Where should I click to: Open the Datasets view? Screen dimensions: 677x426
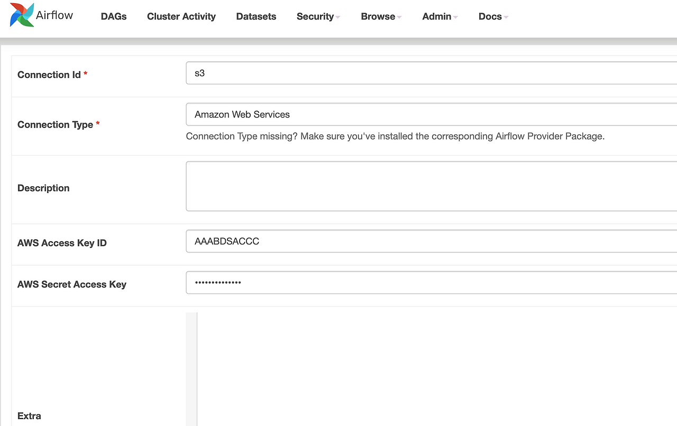point(256,16)
